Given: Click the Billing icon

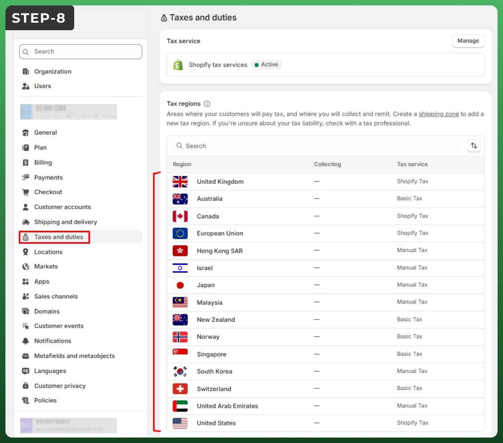Looking at the screenshot, I should click(26, 163).
